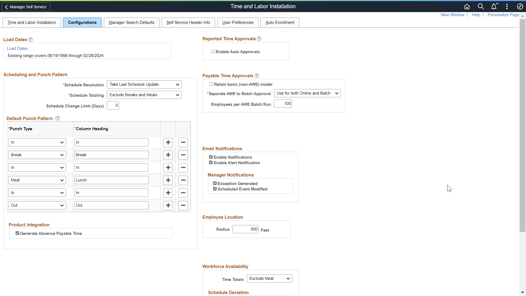Open the Actions List (three dots) menu

(x=507, y=6)
